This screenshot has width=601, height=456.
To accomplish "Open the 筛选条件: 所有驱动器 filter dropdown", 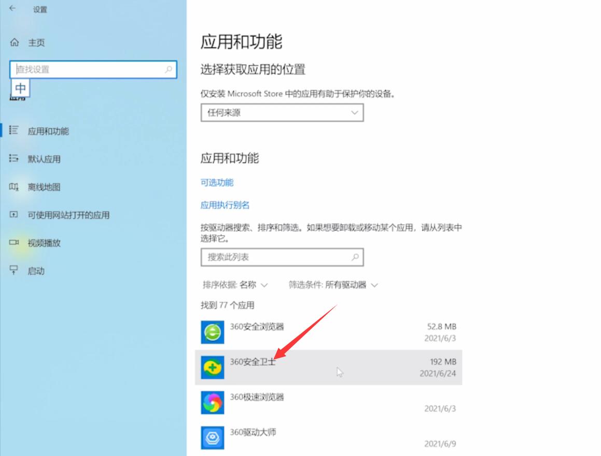I will [333, 285].
